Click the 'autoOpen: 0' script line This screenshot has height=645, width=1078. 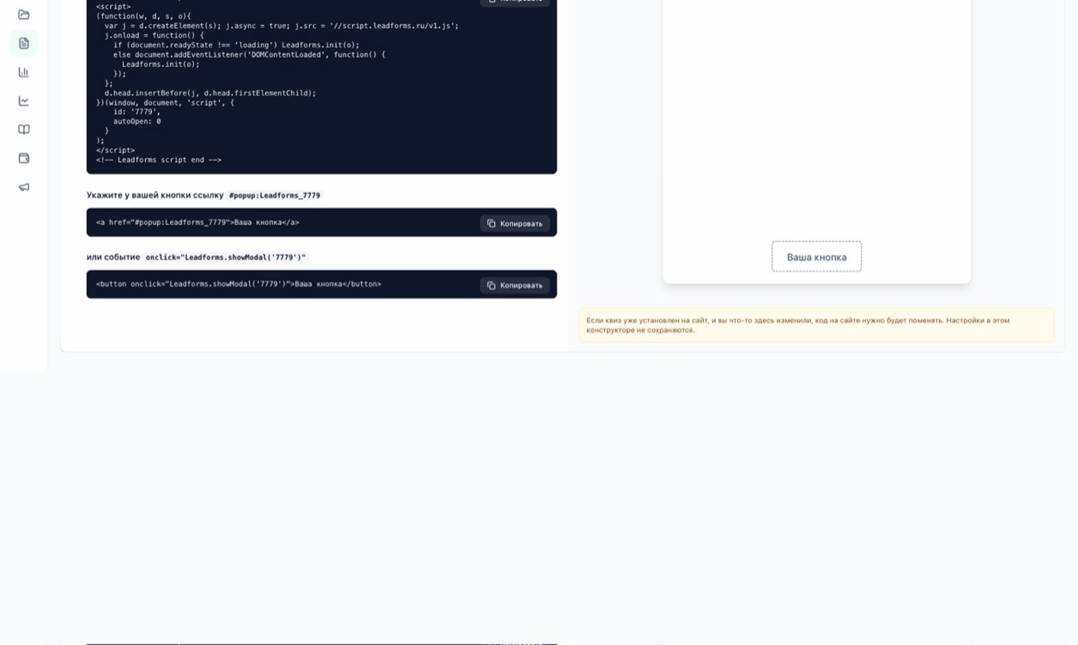137,121
